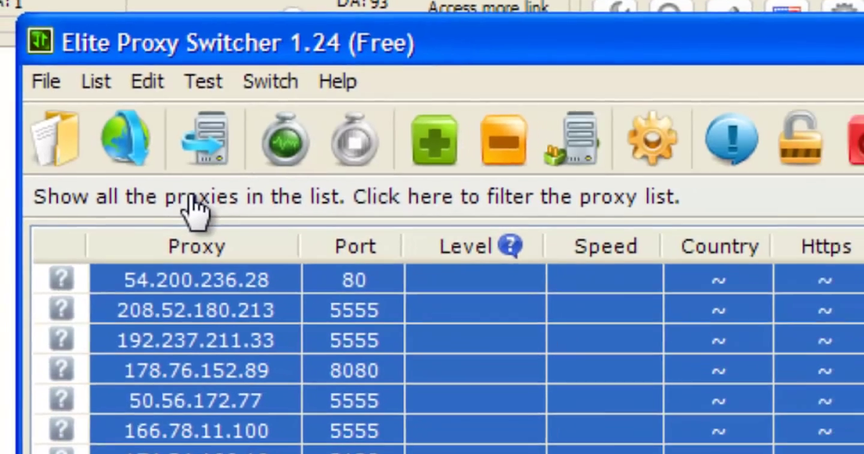This screenshot has width=864, height=454.
Task: Click Country cell for 54.200.236.28
Action: click(719, 280)
